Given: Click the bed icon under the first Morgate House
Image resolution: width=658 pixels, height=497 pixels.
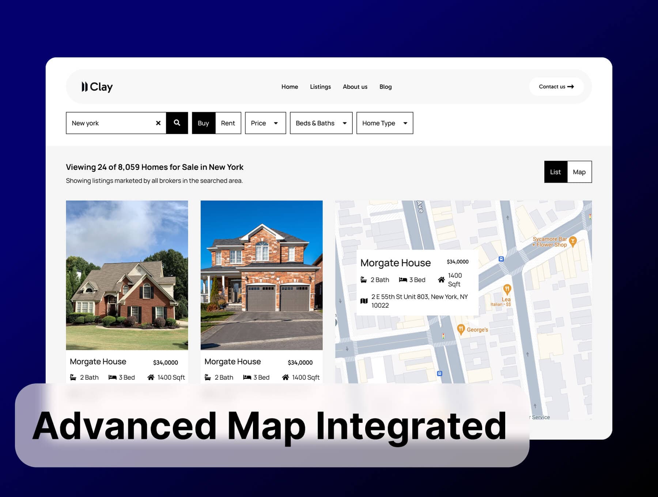Looking at the screenshot, I should pyautogui.click(x=111, y=377).
